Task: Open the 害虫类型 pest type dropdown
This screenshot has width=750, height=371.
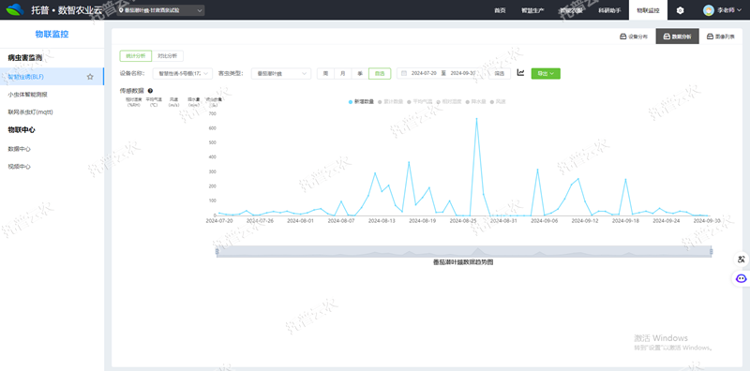Action: pos(281,74)
